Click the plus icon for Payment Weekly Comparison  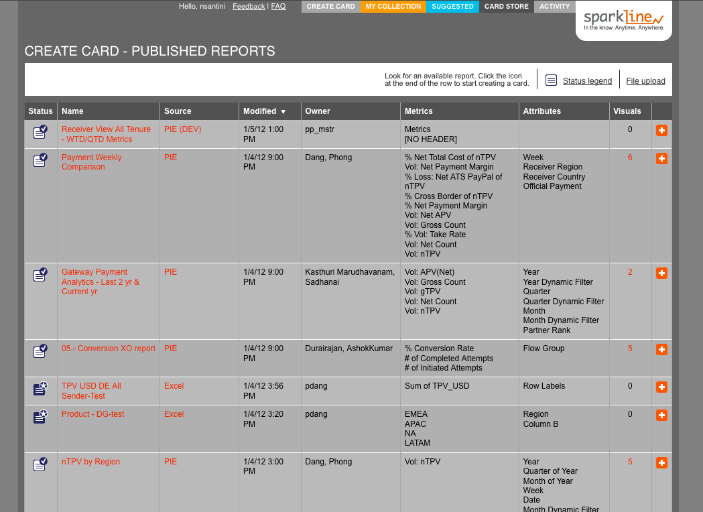pos(661,159)
